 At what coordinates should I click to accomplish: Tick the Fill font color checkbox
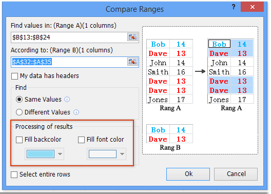point(81,140)
